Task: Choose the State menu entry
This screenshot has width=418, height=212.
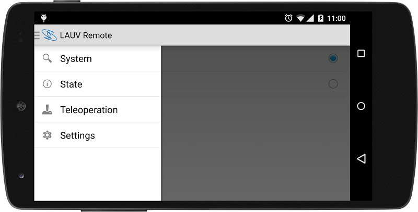Action: point(98,84)
